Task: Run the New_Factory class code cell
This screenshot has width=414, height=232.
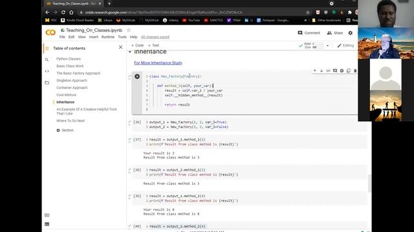Action: pos(137,76)
